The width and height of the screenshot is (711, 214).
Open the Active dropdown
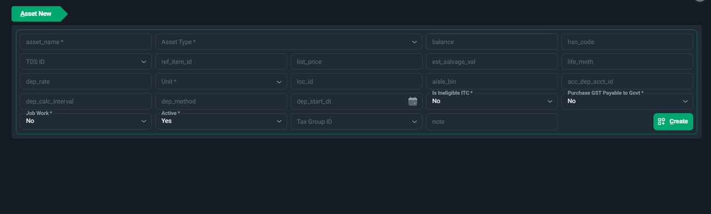pos(221,121)
